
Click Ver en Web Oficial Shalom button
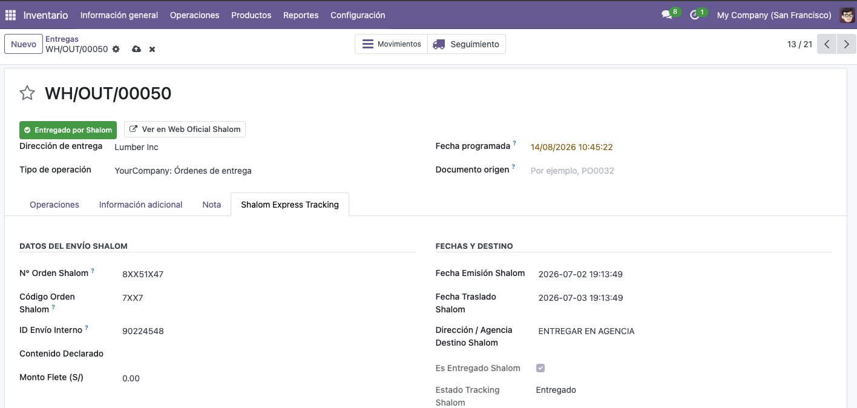click(x=185, y=129)
